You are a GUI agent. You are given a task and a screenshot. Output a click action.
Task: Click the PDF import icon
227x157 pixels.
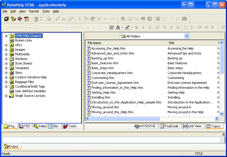coord(26,19)
